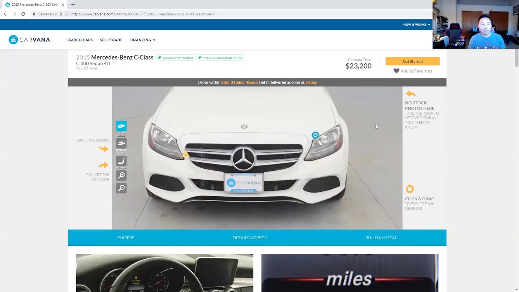Switch to the Photos tab
519x292 pixels.
126,238
